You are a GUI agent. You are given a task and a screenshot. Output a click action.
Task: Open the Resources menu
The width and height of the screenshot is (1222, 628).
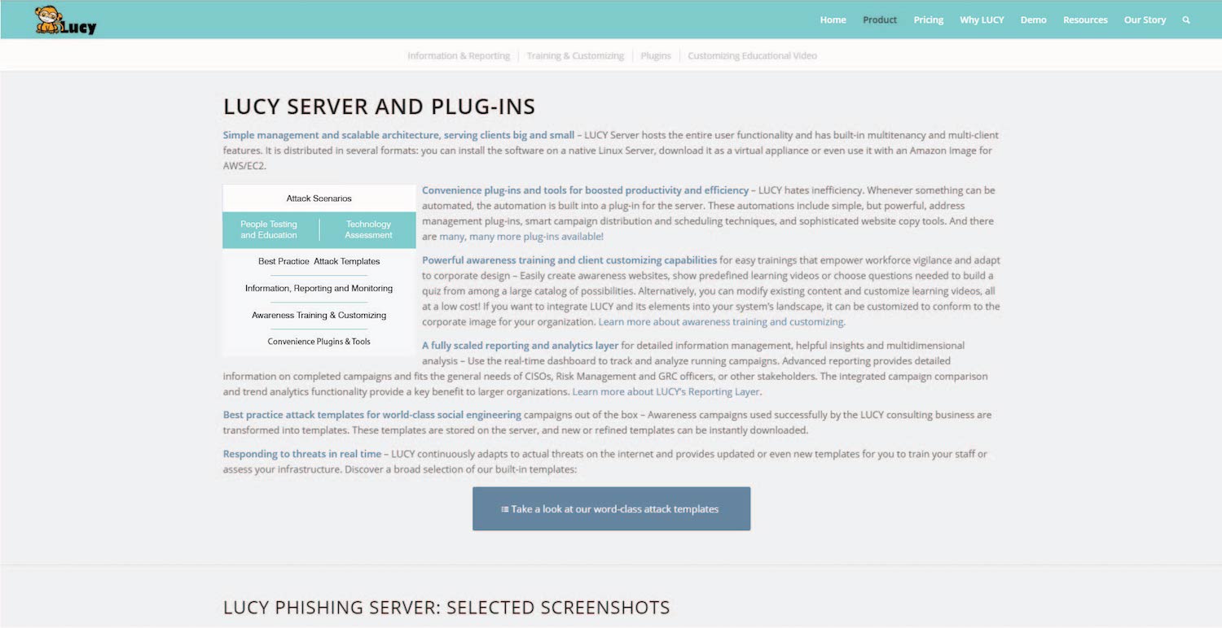pos(1085,20)
